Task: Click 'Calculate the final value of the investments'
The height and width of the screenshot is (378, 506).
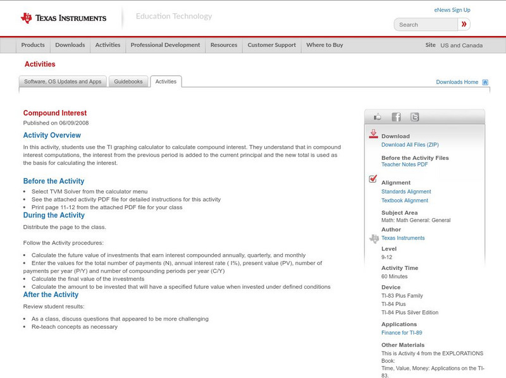Action: [x=88, y=279]
